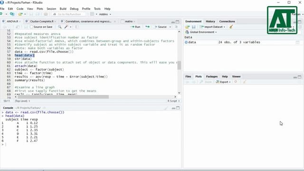The image size is (304, 171).
Task: Open the Plots menu
Action: click(40, 9)
